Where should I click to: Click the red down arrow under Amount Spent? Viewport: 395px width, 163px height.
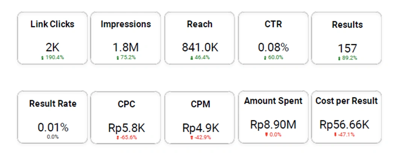[266, 135]
